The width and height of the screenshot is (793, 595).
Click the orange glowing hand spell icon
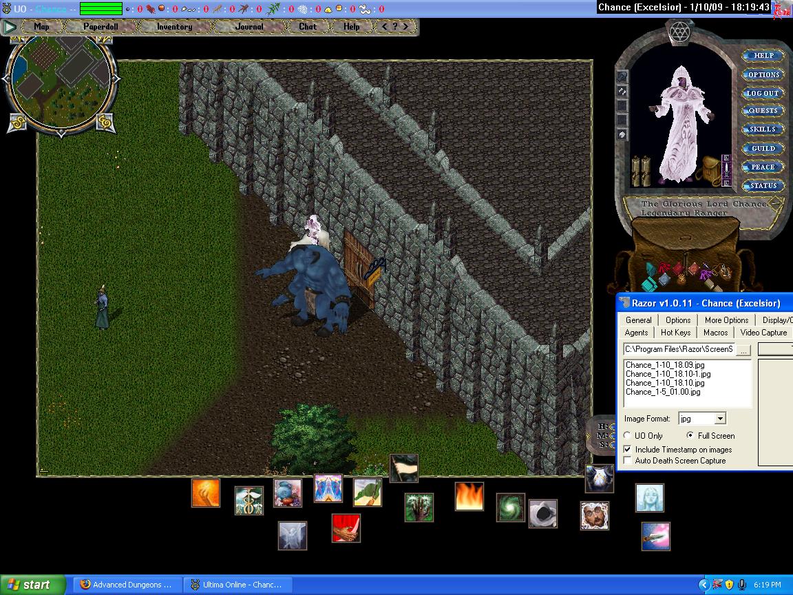pos(206,493)
